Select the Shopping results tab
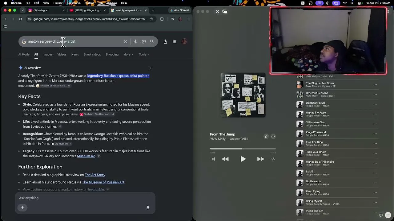Image resolution: width=394 pixels, height=221 pixels. point(112,55)
